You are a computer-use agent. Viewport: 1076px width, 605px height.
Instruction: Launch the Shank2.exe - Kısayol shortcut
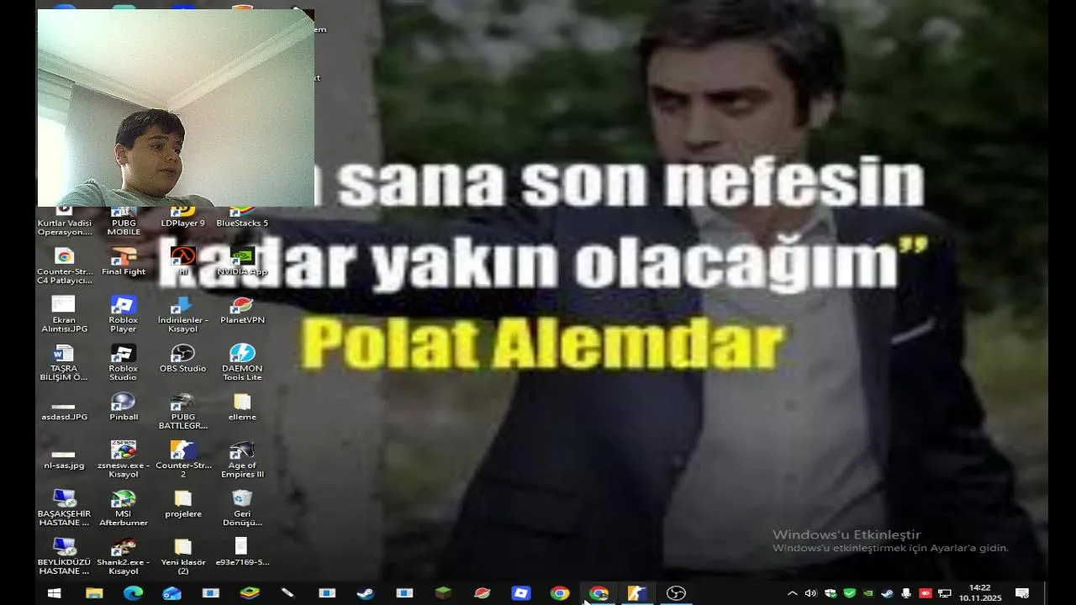point(124,555)
